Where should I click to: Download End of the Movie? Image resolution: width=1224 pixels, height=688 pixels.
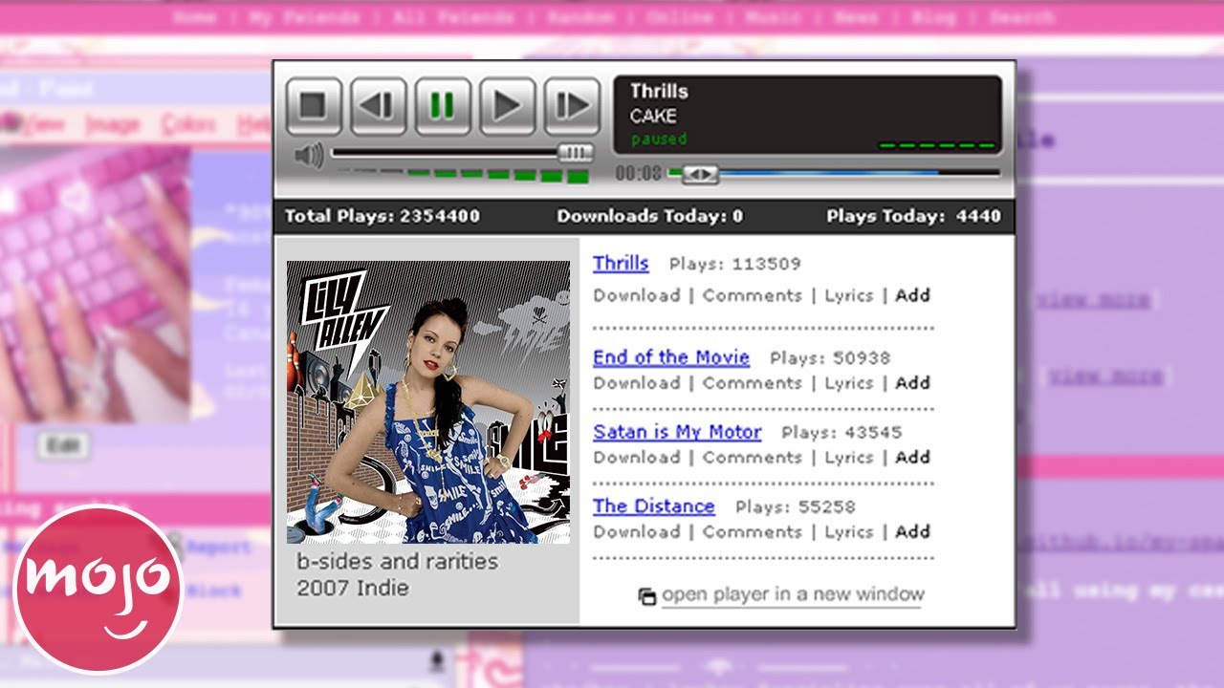(x=637, y=383)
